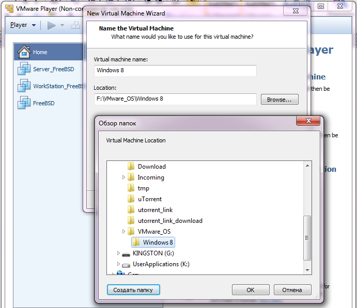Click the Incoming folder icon
Viewport: 357px width, 308px height.
[131, 177]
